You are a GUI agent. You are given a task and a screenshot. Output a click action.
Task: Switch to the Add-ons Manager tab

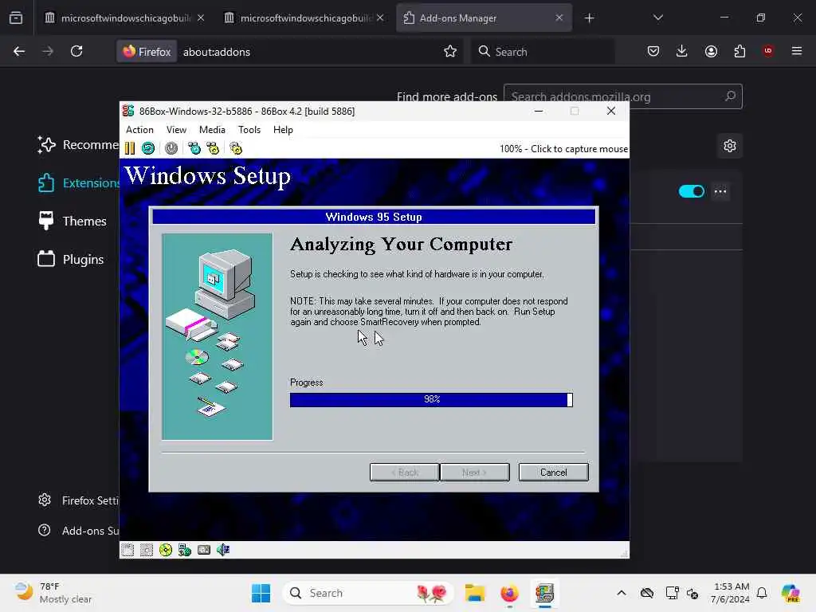point(484,18)
